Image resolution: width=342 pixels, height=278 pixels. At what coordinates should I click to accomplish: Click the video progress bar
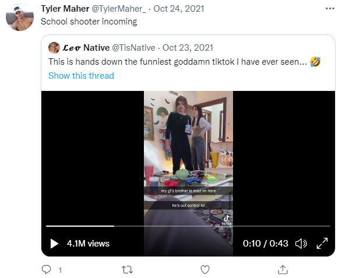[x=188, y=226]
